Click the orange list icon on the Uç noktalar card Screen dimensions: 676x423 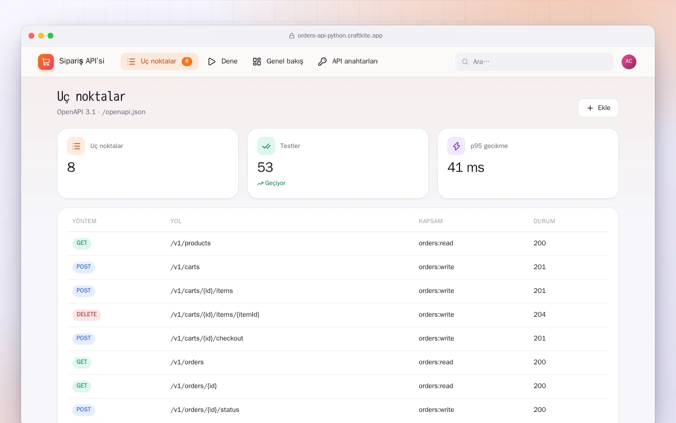[76, 146]
